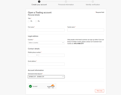
Task: Focus the mobile phone number field
Action: point(52,55)
